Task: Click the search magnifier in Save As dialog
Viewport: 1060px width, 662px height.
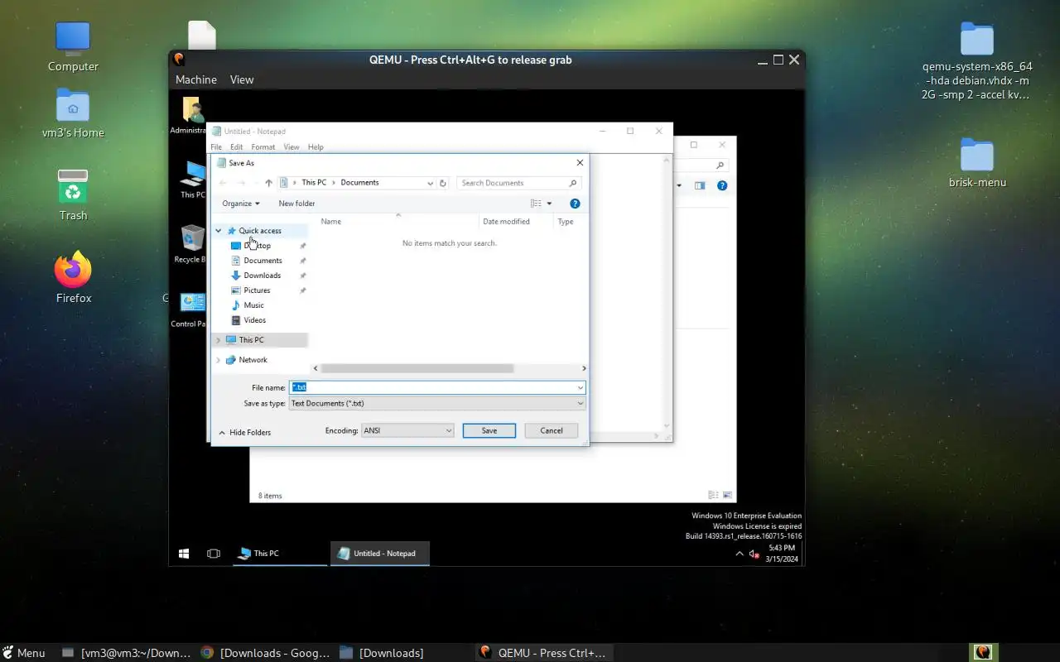Action: point(572,183)
